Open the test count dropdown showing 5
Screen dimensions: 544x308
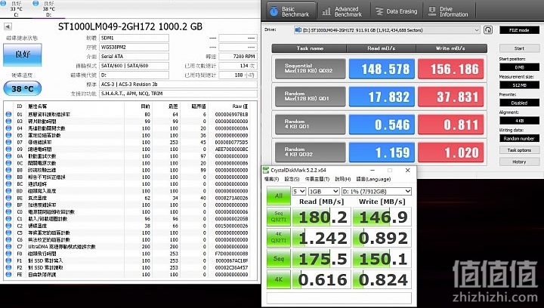pyautogui.click(x=298, y=191)
